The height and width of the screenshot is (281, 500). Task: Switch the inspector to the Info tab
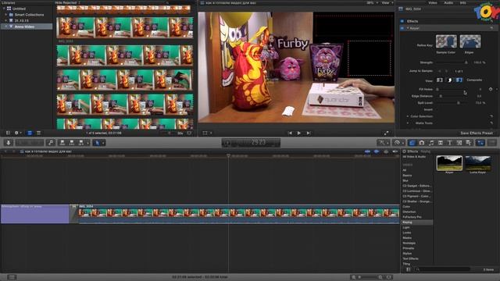click(x=462, y=3)
